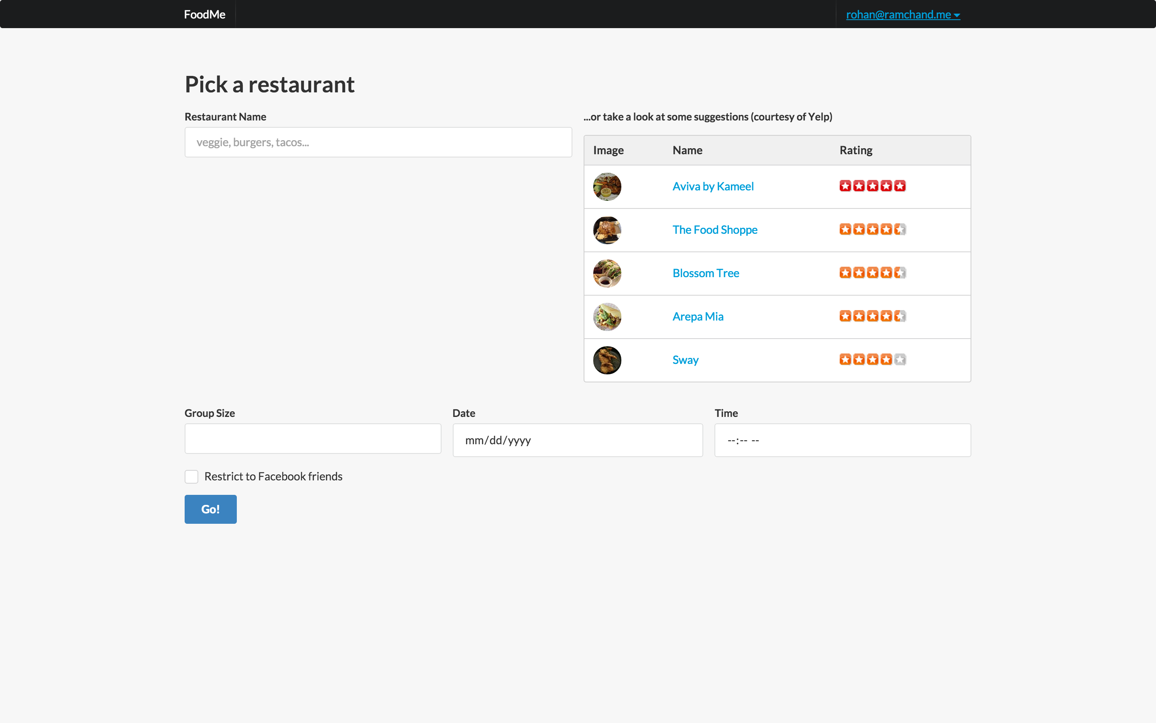Screen dimensions: 1156x723
Task: Click The Food Shoppe food thumbnail
Action: pos(606,230)
